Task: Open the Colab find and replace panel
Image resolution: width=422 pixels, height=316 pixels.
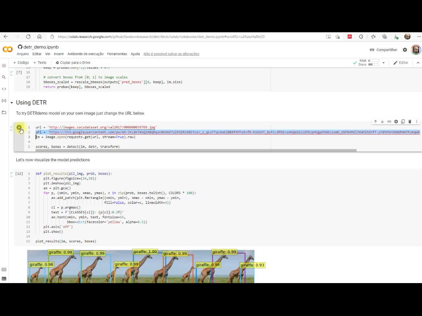Action: (x=4, y=77)
